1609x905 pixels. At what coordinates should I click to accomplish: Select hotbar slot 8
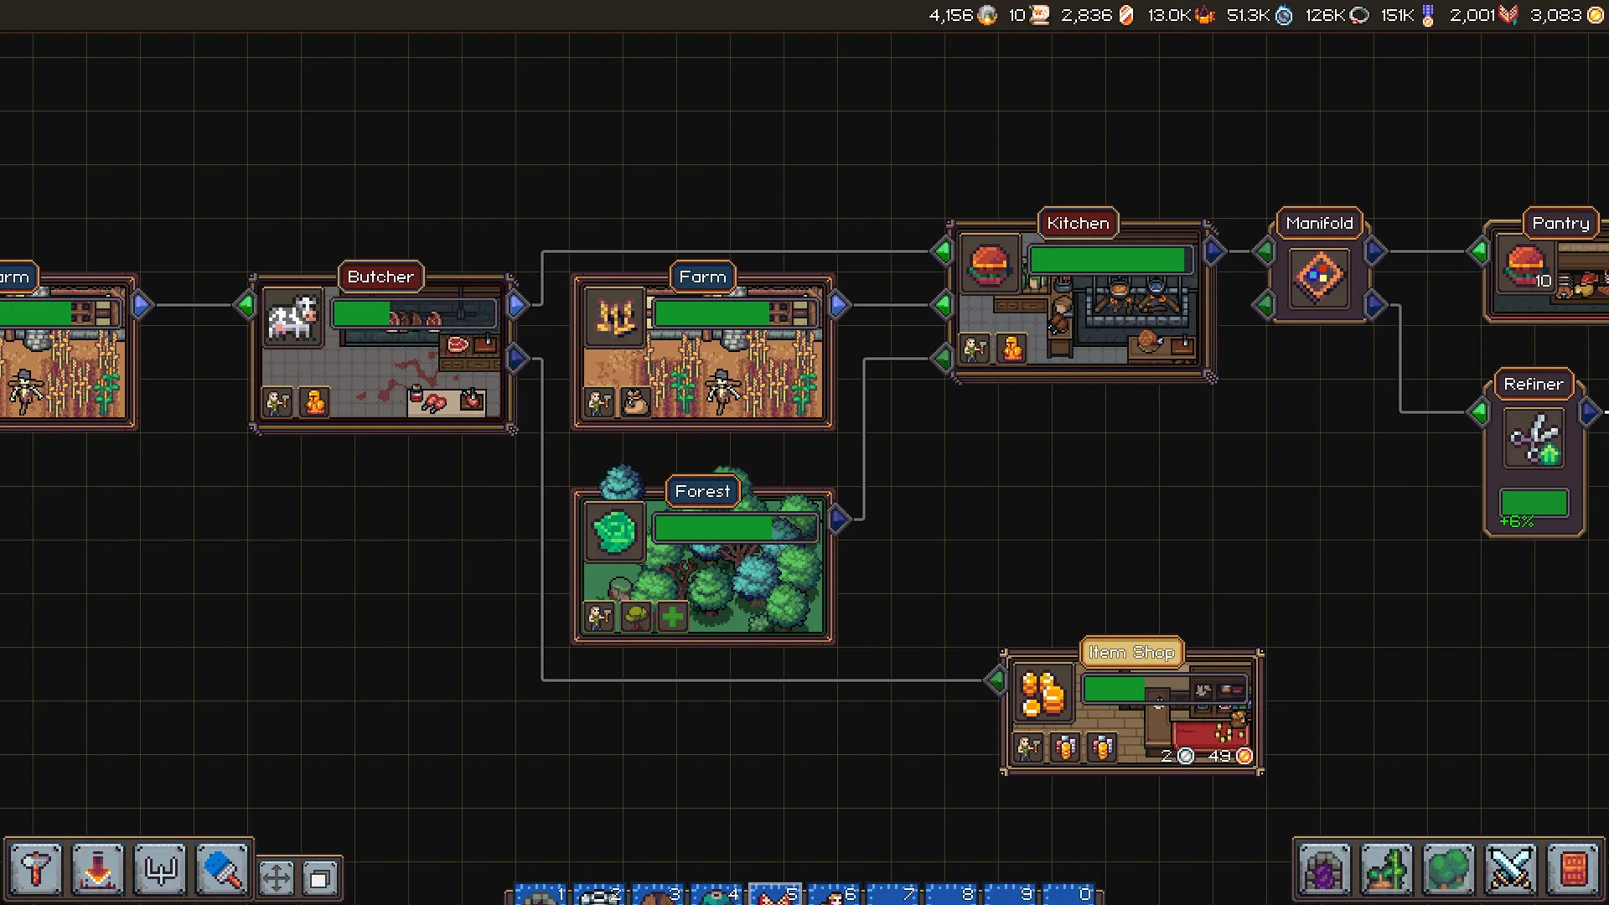(952, 894)
